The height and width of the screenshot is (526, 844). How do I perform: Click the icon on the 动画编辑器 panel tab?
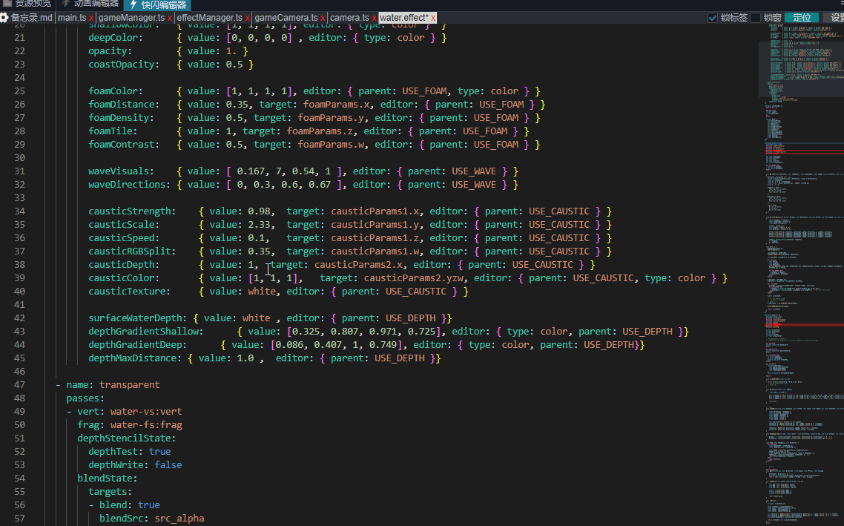point(66,3)
